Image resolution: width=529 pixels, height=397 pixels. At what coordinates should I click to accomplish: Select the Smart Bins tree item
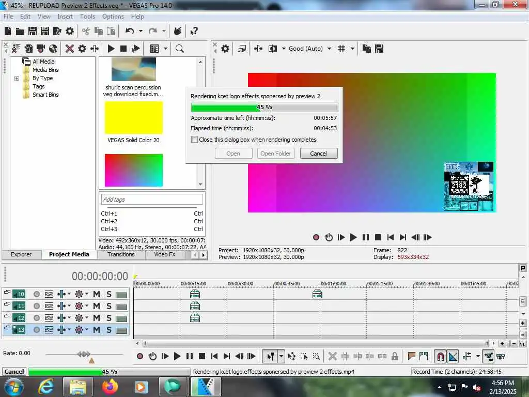click(x=45, y=95)
